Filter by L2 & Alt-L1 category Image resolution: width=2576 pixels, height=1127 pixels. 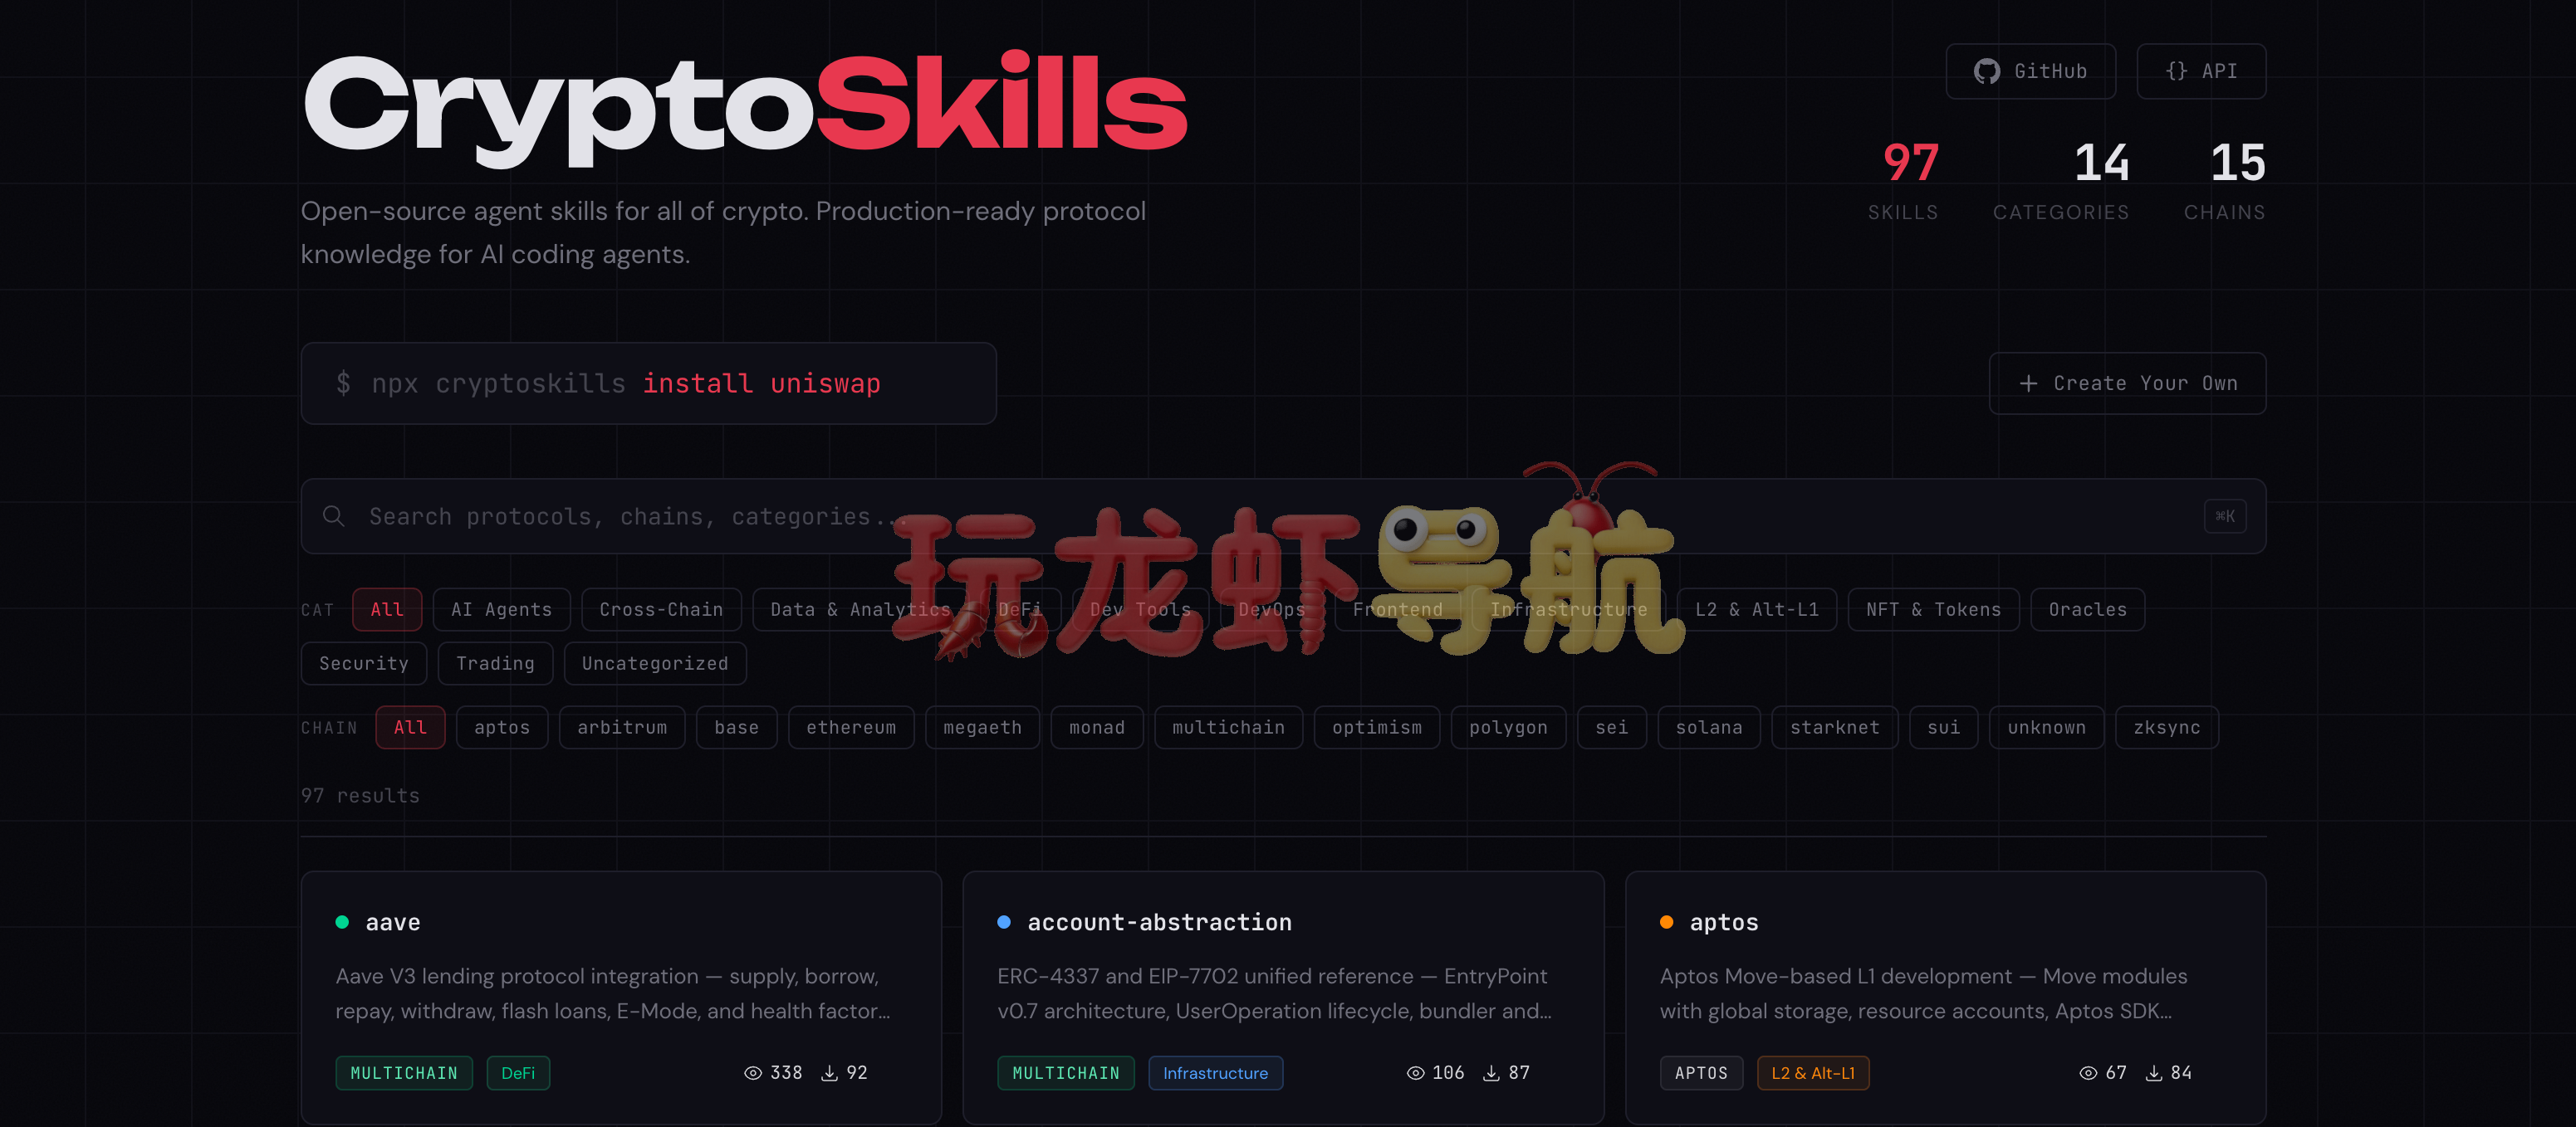(1756, 609)
